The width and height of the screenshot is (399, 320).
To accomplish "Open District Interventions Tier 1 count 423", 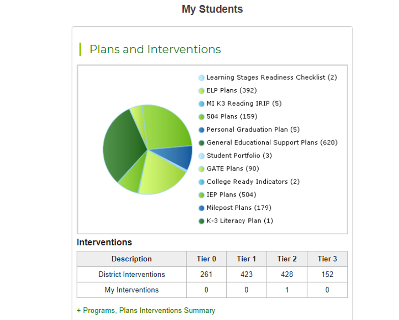I will (x=247, y=274).
